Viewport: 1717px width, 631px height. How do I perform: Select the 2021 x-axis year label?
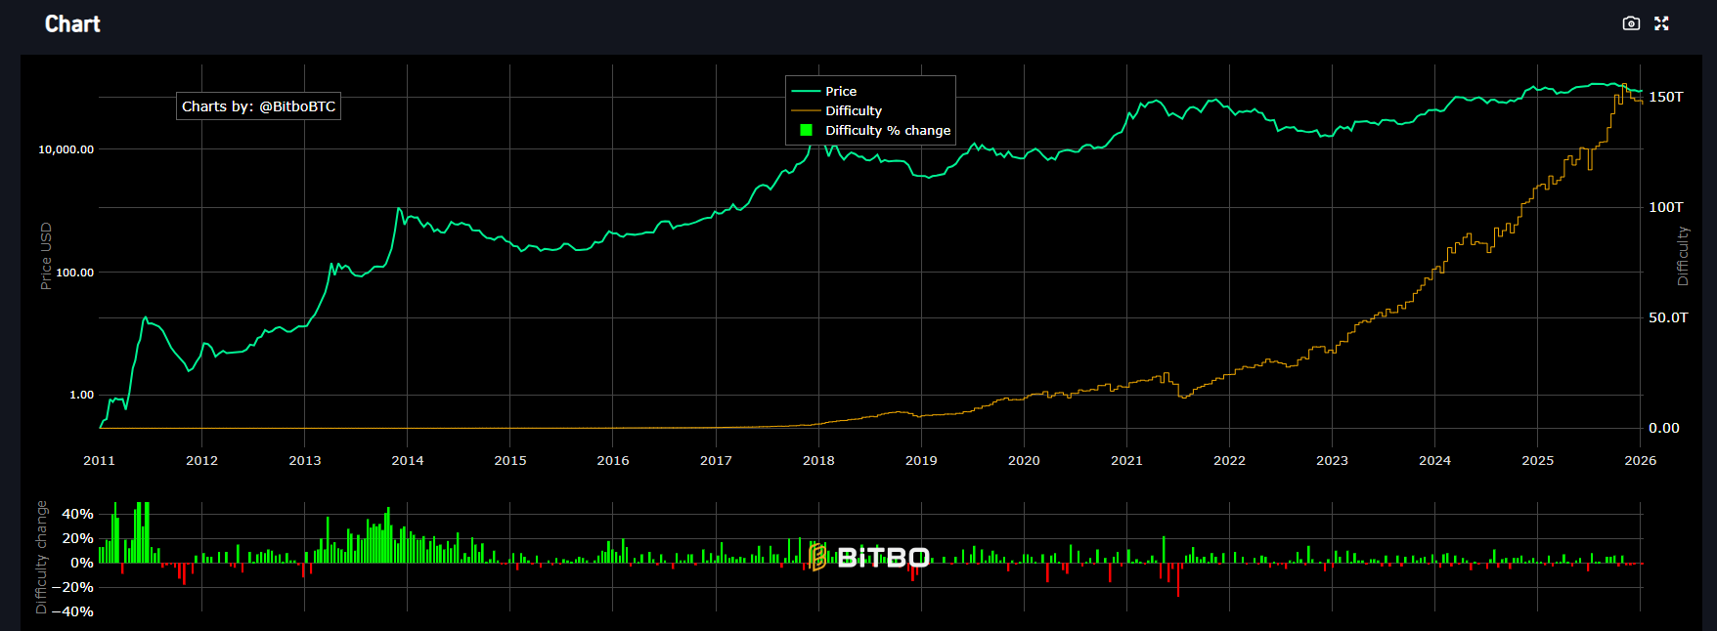(x=1126, y=460)
